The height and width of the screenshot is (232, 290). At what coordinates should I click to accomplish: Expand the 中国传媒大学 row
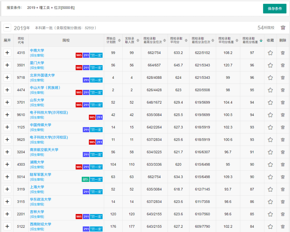pyautogui.click(x=7, y=127)
